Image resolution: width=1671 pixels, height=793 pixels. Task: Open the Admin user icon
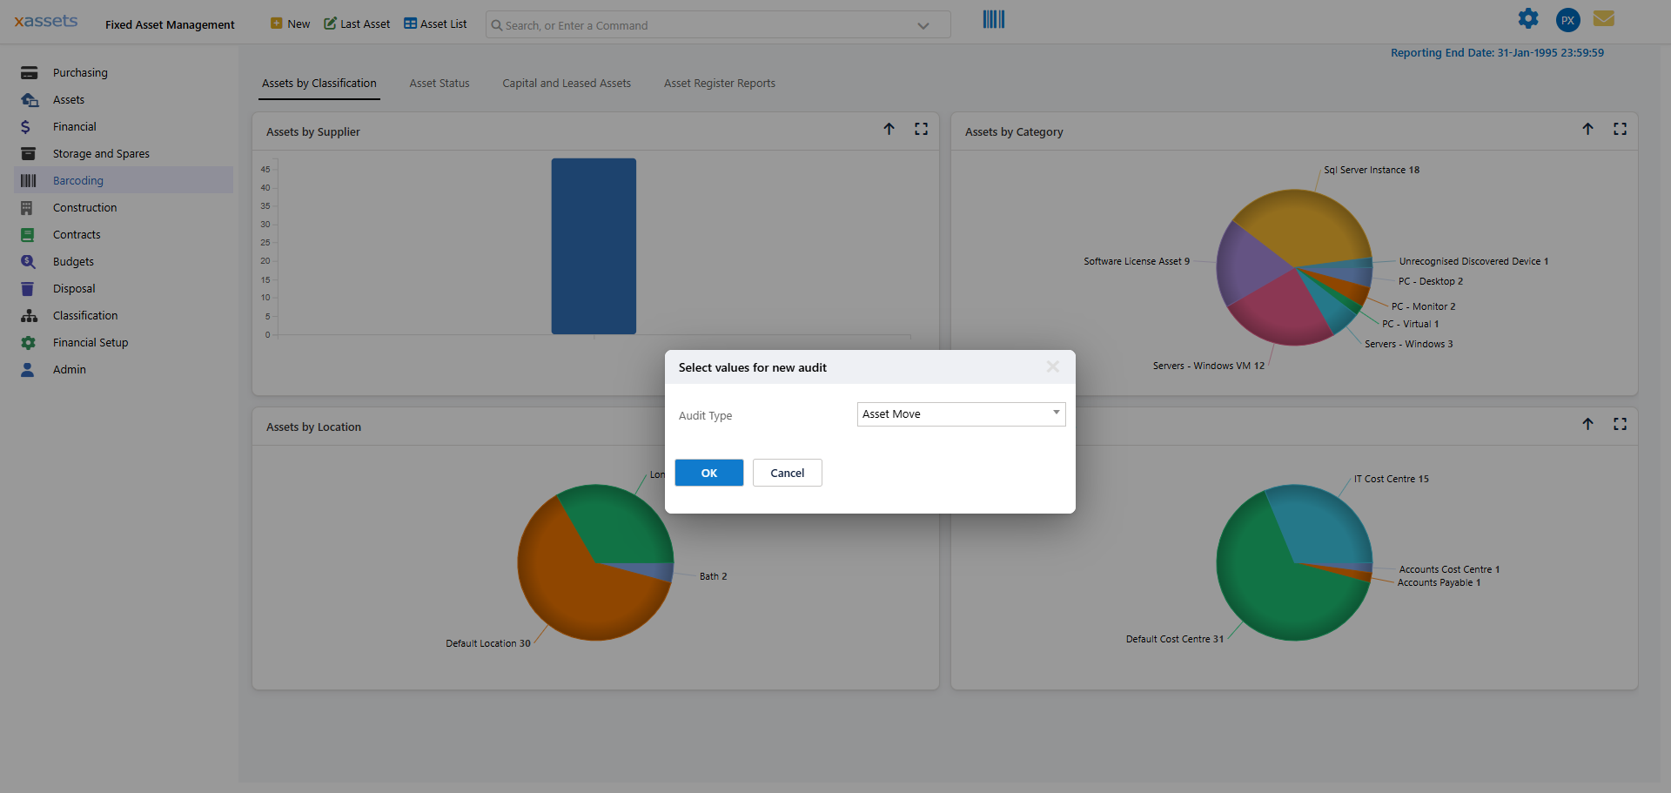(x=29, y=369)
